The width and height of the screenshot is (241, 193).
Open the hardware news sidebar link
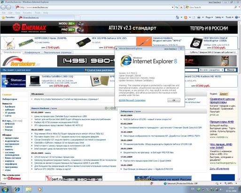point(10,107)
